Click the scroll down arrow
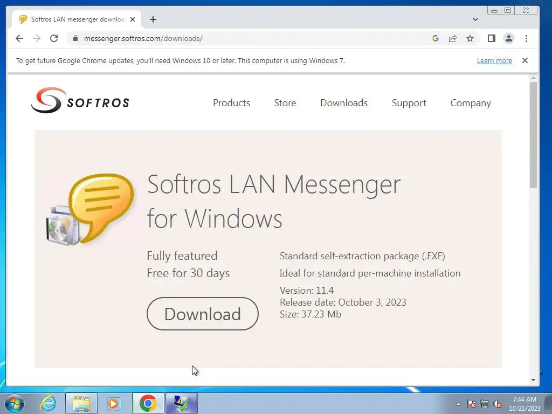 coord(533,380)
